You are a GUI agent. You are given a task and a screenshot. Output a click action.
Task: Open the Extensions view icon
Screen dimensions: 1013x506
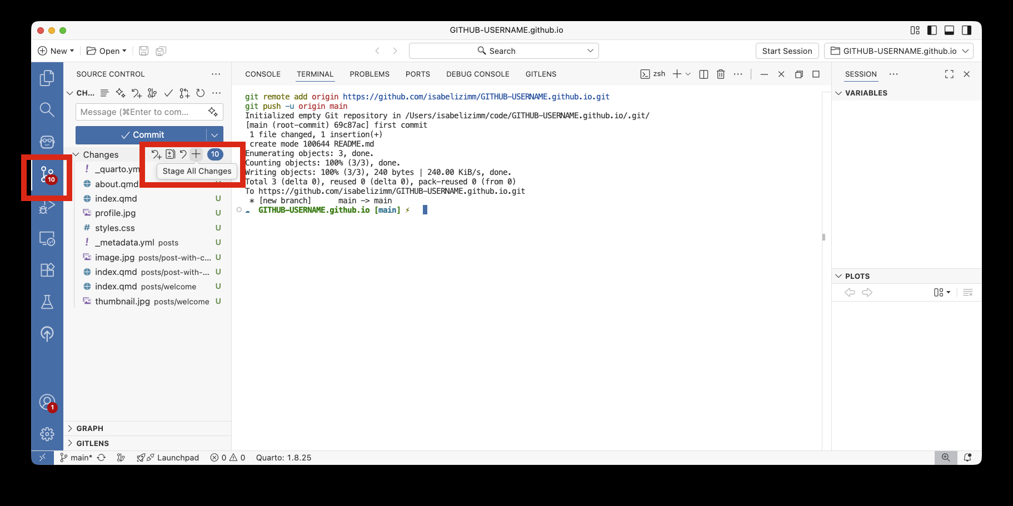[x=47, y=270]
